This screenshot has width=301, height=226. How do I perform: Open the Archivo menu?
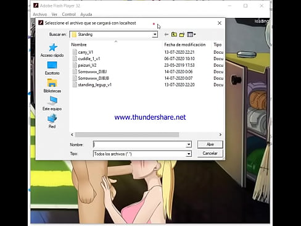(40, 14)
